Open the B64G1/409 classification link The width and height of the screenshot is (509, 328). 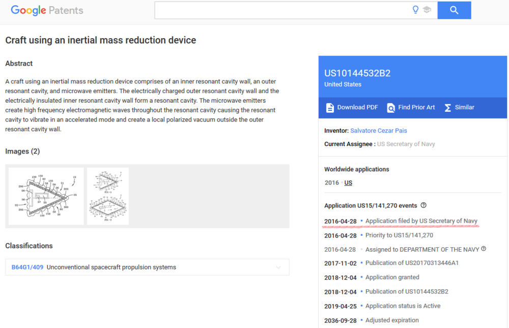[27, 267]
